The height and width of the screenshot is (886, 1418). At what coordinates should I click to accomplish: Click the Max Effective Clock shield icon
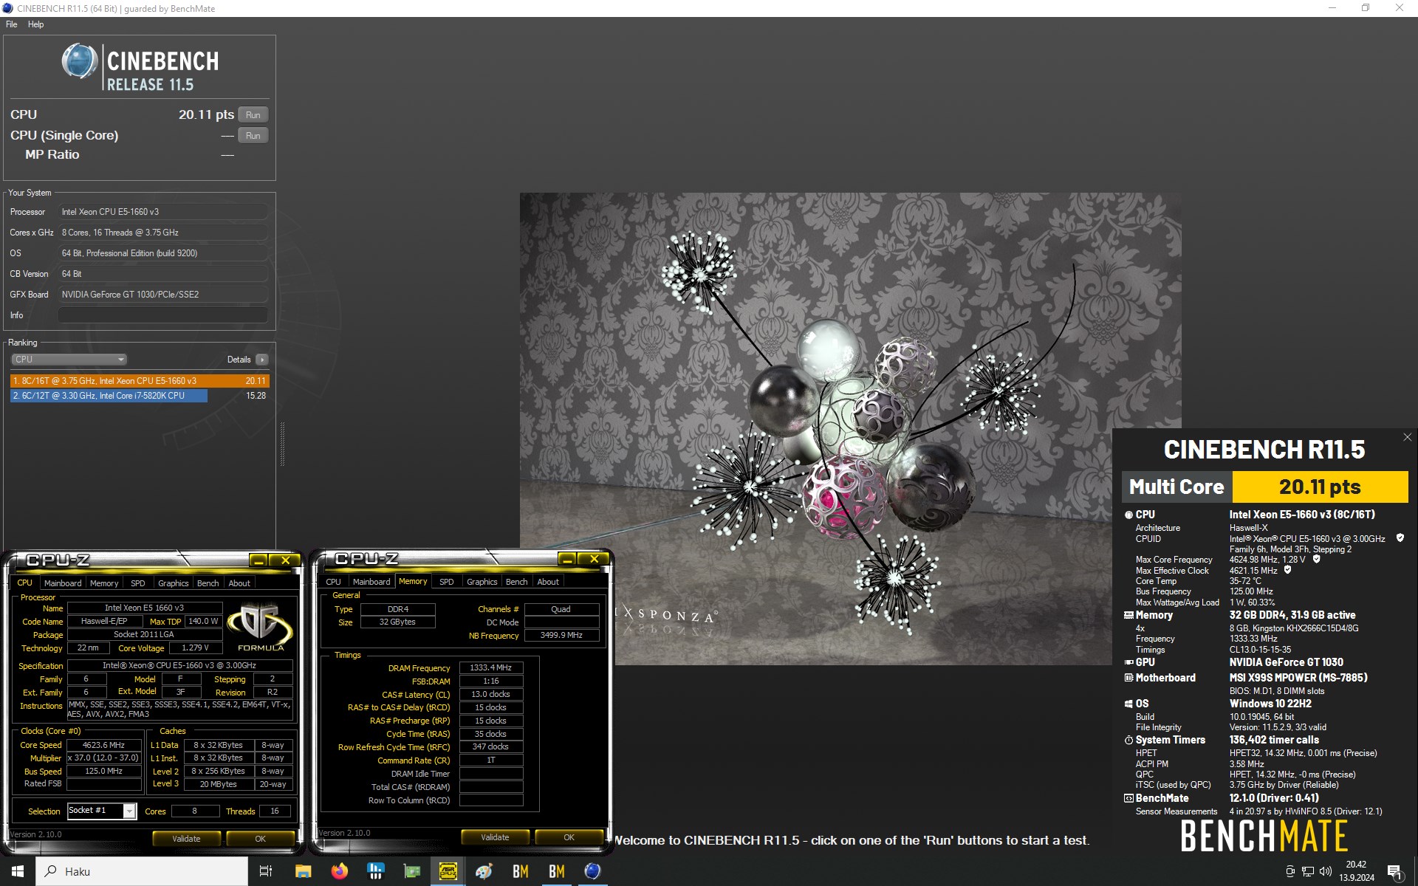(x=1287, y=570)
